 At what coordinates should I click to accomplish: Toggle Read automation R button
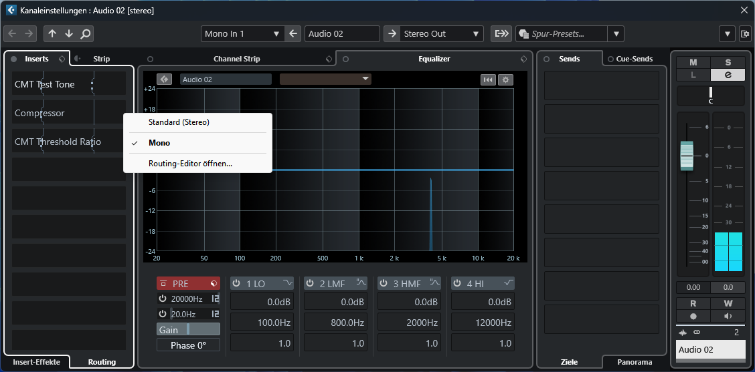pos(693,304)
